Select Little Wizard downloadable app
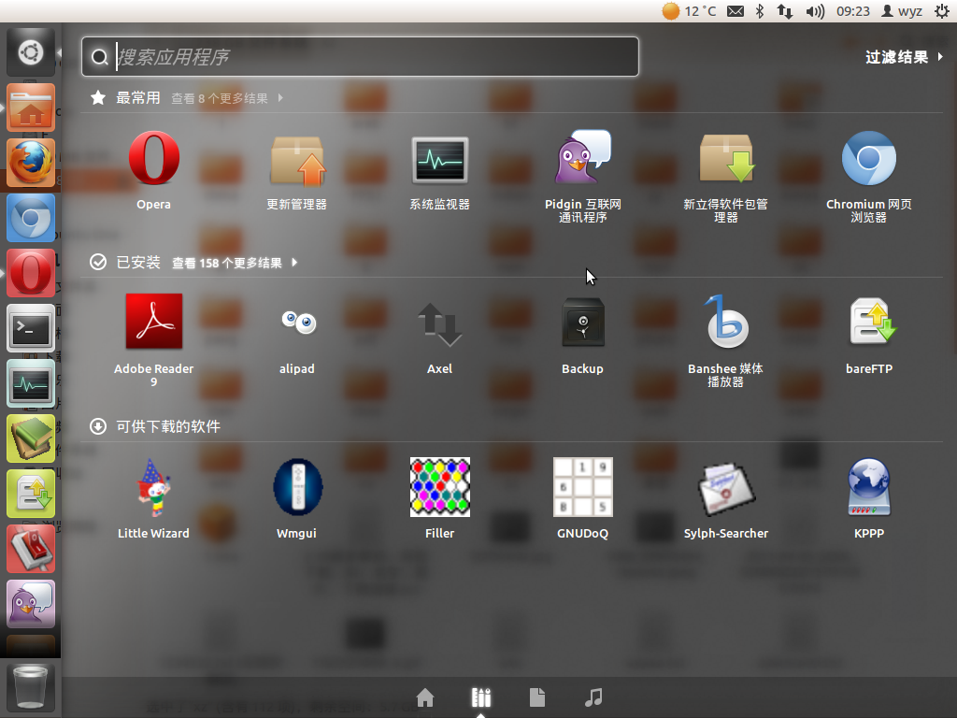The image size is (957, 718). tap(154, 499)
